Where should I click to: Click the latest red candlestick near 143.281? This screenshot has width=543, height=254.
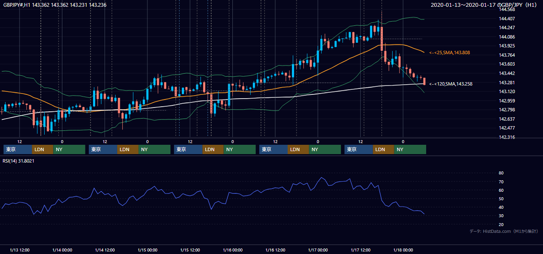pyautogui.click(x=424, y=81)
